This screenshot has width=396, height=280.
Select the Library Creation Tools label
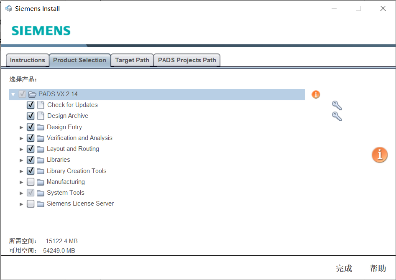[77, 171]
